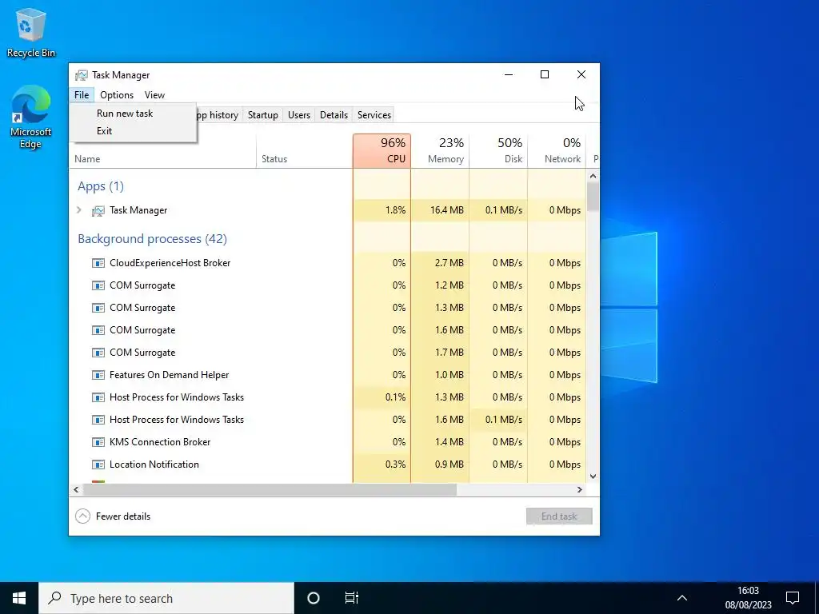Click Task Manager's 1.8% CPU value

pyautogui.click(x=395, y=210)
